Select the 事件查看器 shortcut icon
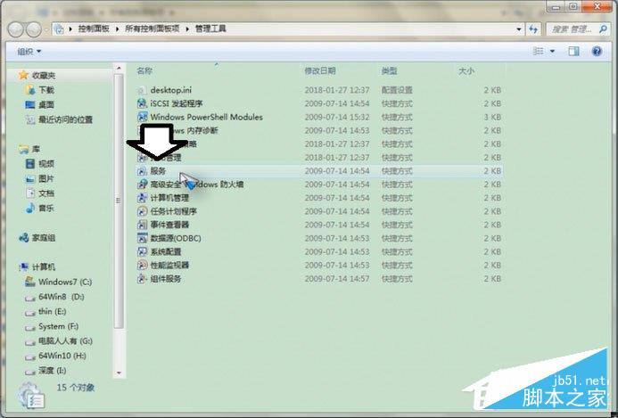 [x=142, y=225]
